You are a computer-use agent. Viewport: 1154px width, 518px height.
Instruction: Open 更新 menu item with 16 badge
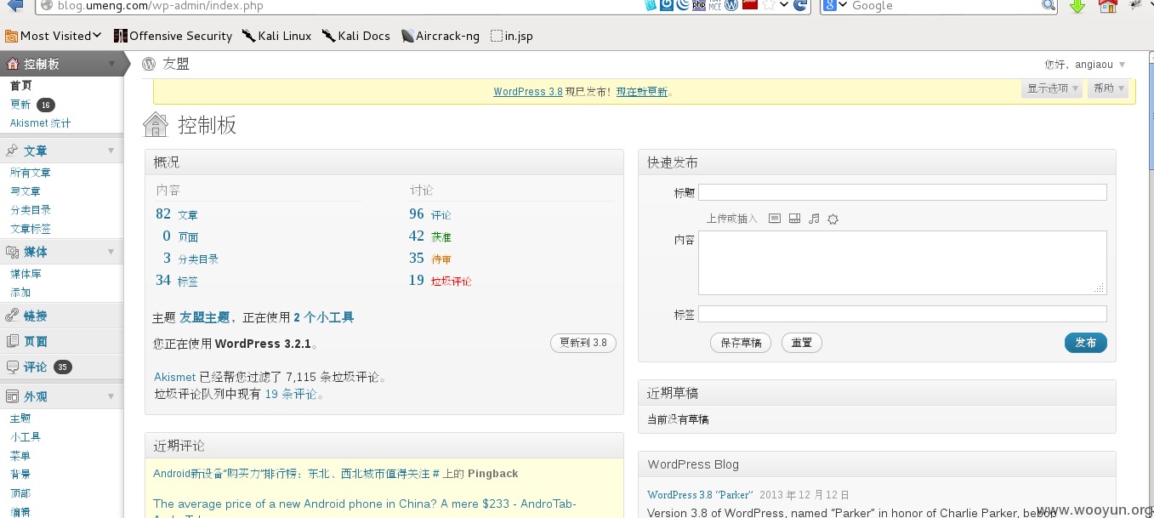click(x=31, y=105)
